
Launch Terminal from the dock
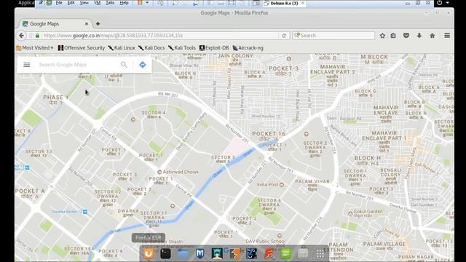pos(165,253)
